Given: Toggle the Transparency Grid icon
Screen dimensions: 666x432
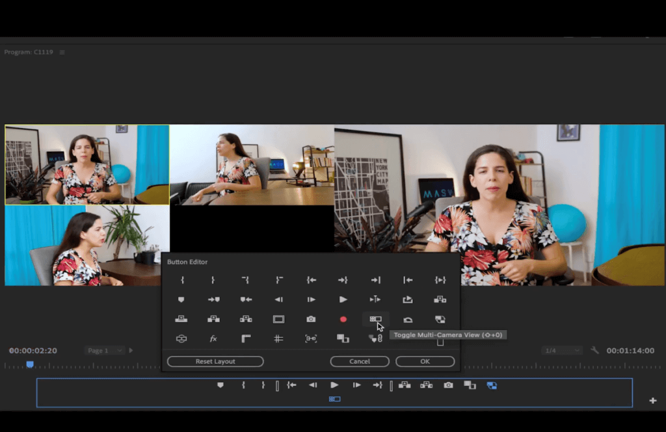Looking at the screenshot, I should (x=278, y=338).
